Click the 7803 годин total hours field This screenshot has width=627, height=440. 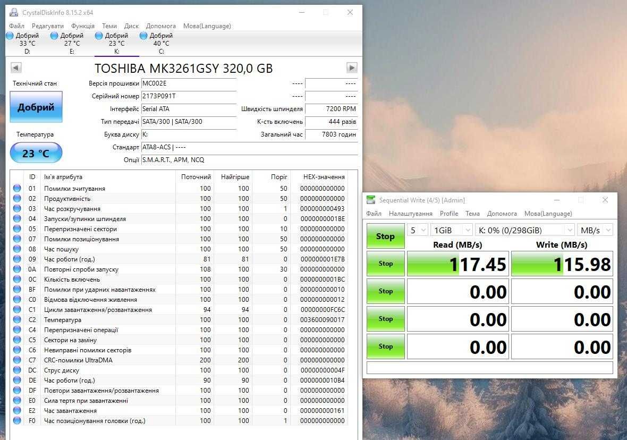tap(331, 134)
